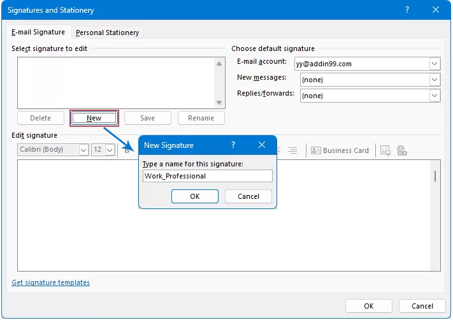Expand the Replies/forwards dropdown

point(435,96)
